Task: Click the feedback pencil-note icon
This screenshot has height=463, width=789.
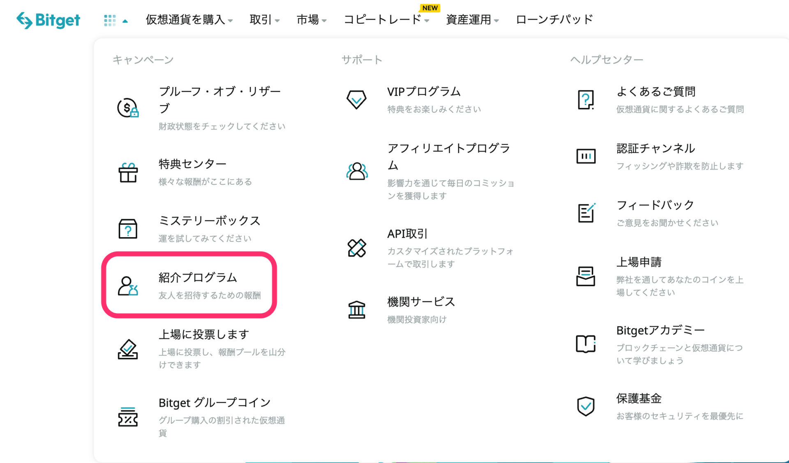Action: click(x=586, y=213)
